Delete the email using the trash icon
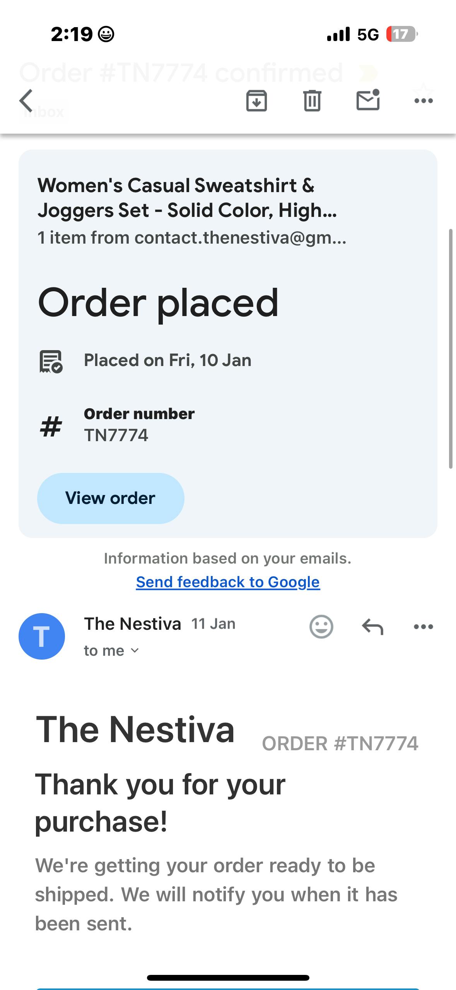Screen dimensions: 456x990 pyautogui.click(x=312, y=101)
